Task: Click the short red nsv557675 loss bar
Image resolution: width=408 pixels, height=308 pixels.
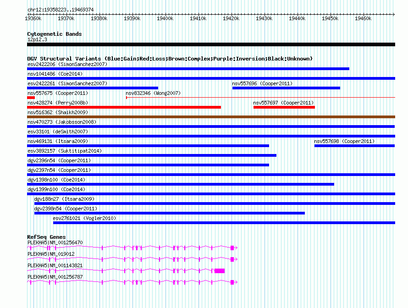Action: click(31, 98)
